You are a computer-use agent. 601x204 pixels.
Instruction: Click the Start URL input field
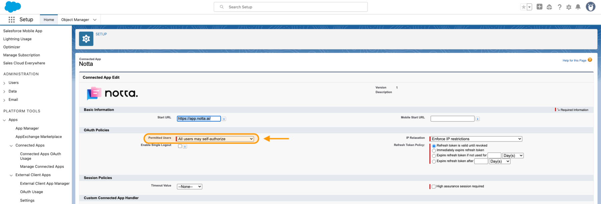coord(199,119)
